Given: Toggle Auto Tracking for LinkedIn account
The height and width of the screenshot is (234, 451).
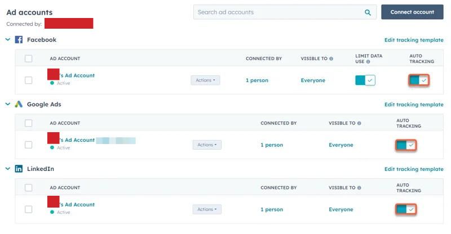Looking at the screenshot, I should [x=406, y=209].
